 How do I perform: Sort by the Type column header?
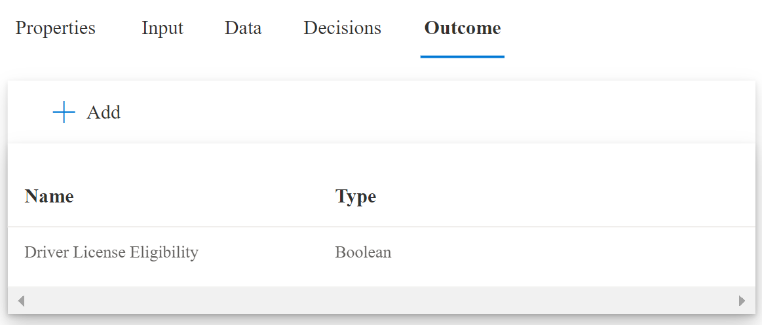(355, 196)
